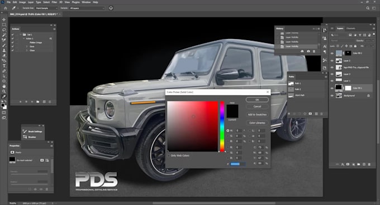This screenshot has width=380, height=205.
Task: Open the Sample All Layers dropdown
Action: pos(87,8)
